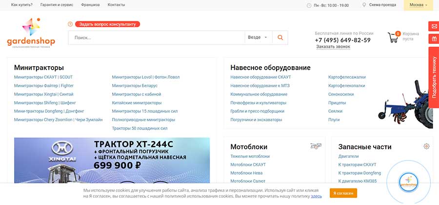This screenshot has width=439, height=205.
Task: Open Сенокосилки link
Action: click(341, 94)
